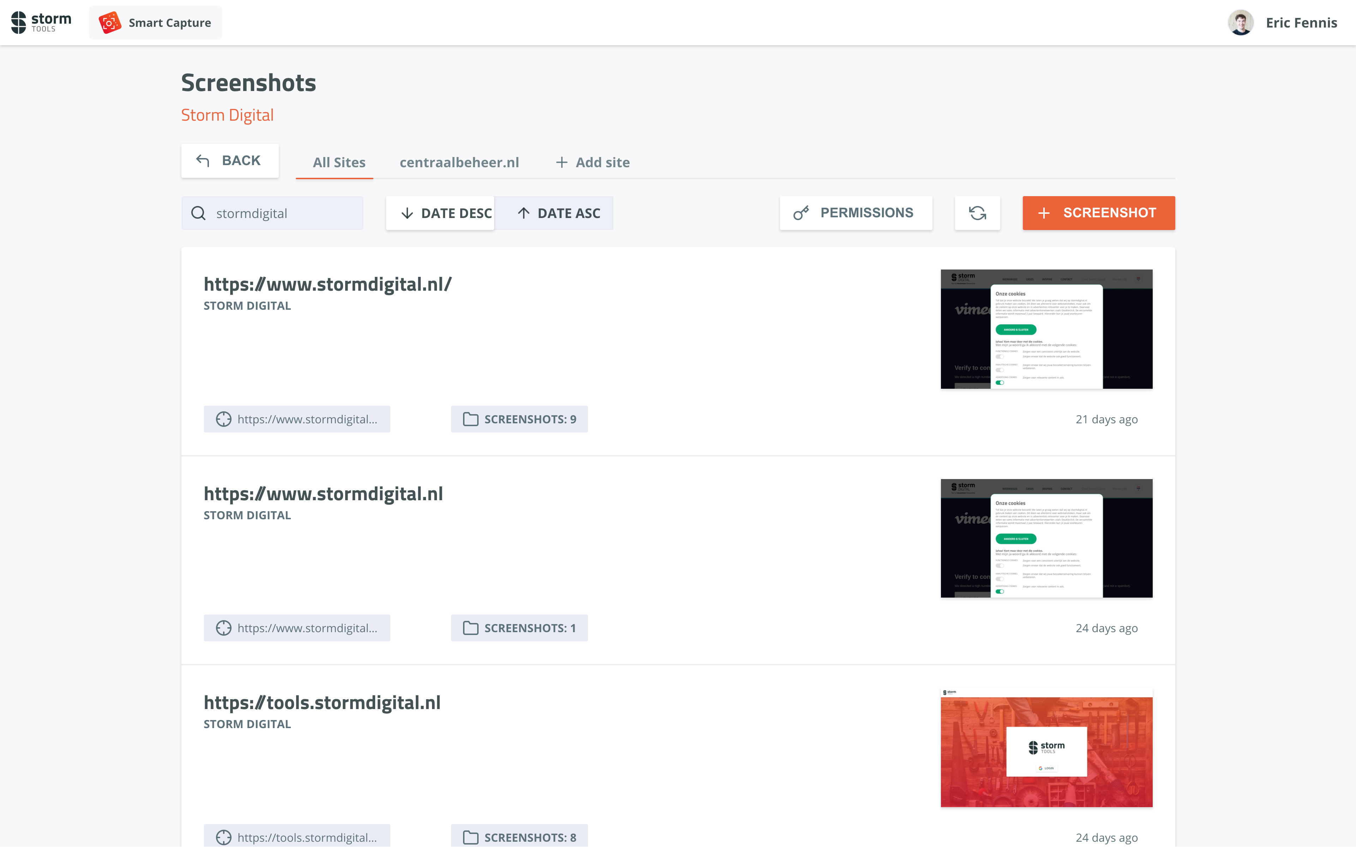
Task: Click the refresh sync icon button
Action: click(x=977, y=213)
